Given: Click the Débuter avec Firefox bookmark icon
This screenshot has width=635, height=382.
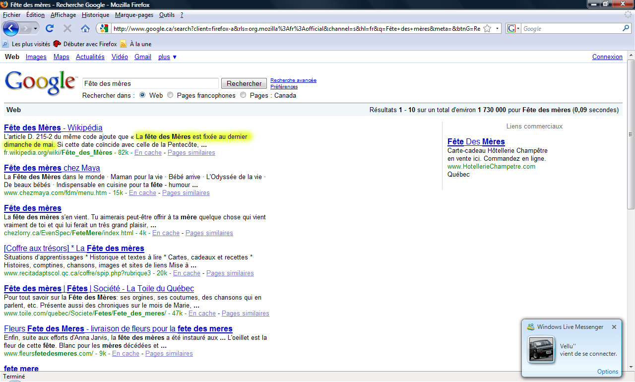Looking at the screenshot, I should click(x=57, y=44).
